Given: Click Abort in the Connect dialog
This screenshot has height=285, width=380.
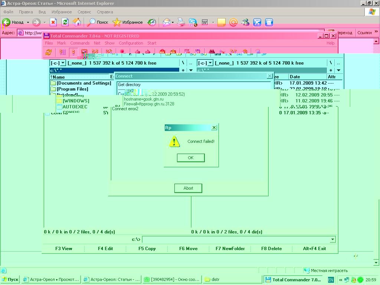Looking at the screenshot, I should point(188,188).
